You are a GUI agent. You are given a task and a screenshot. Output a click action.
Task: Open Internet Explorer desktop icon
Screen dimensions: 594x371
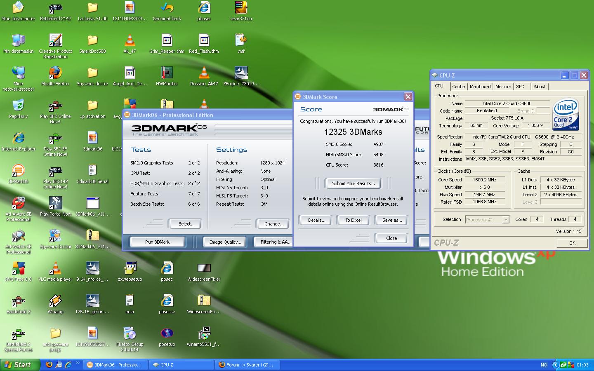pos(18,141)
